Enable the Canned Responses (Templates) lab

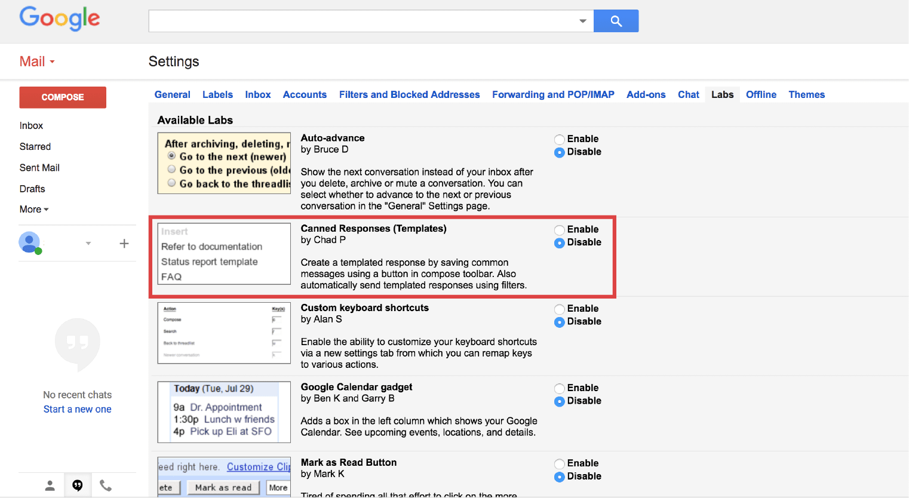click(560, 230)
